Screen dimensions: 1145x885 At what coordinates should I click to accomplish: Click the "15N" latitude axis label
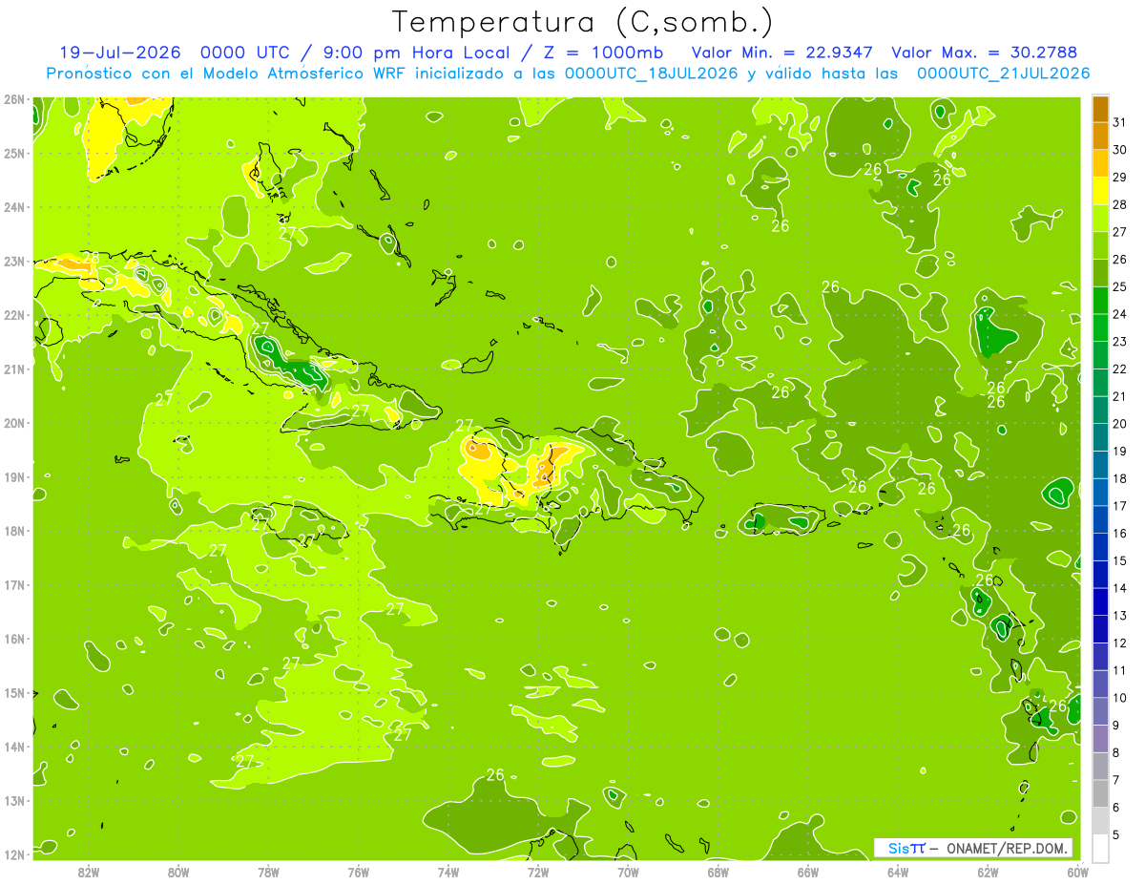[14, 693]
